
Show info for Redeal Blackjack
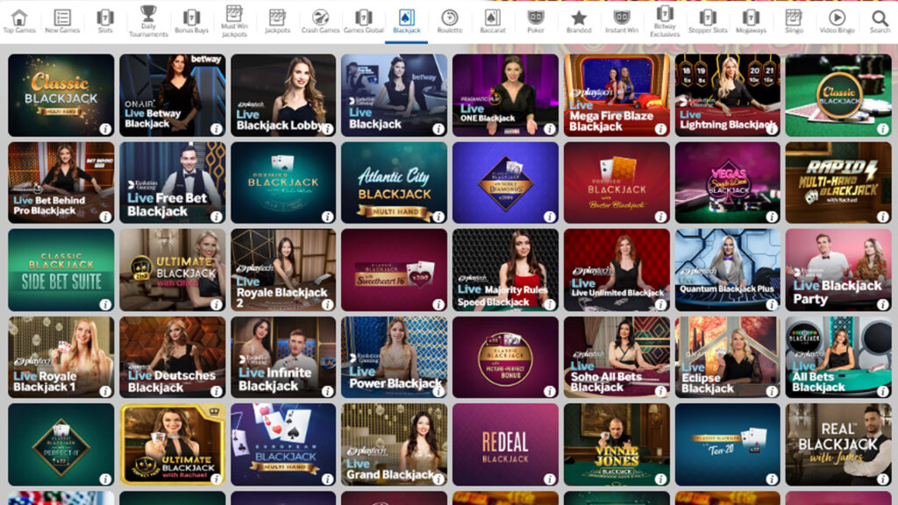(x=549, y=479)
